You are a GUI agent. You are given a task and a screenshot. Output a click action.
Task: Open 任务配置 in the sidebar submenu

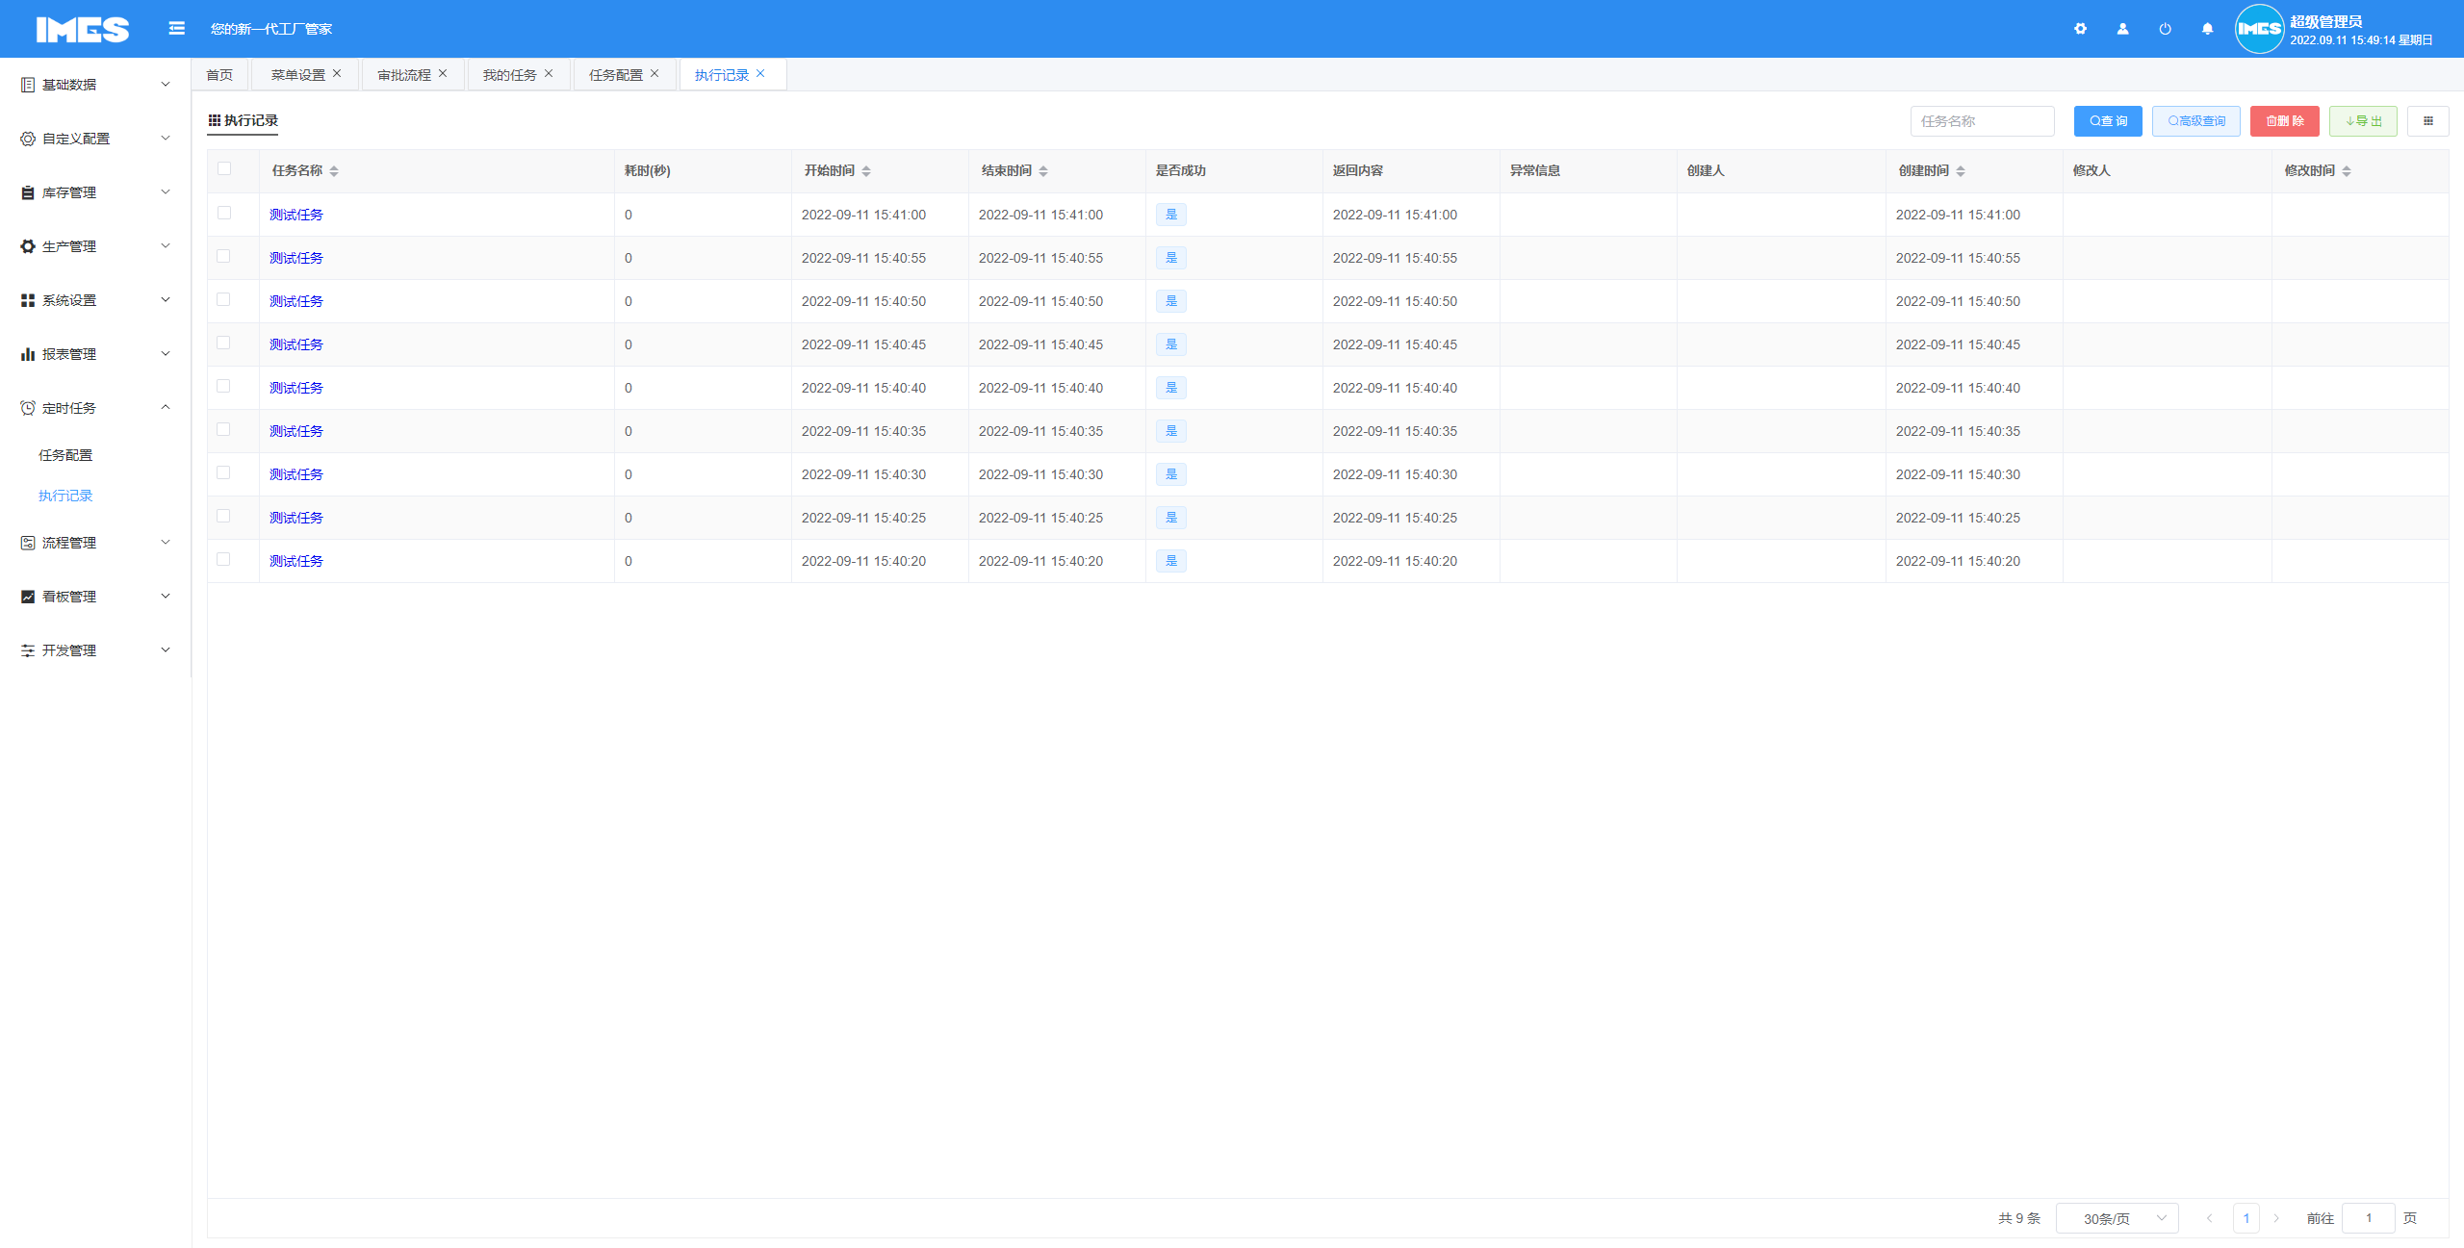point(65,455)
